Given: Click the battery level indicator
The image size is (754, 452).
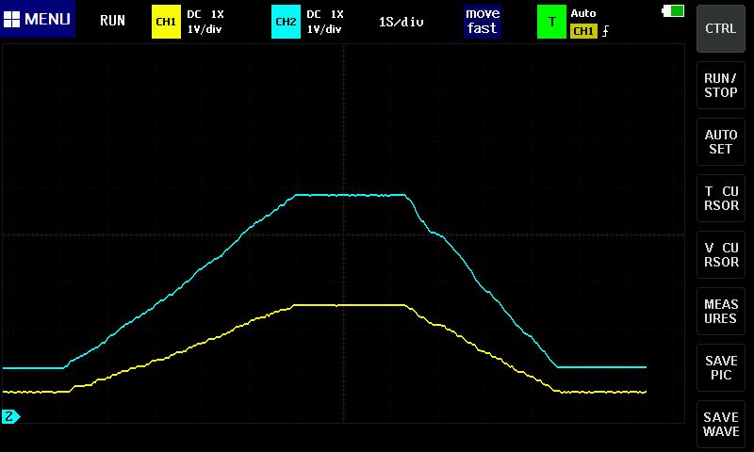Looking at the screenshot, I should coord(674,11).
